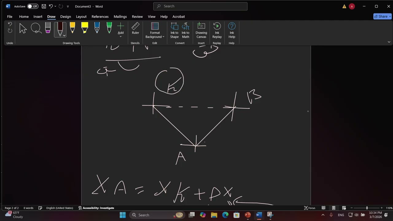Collapse the ribbon with chevron
Screen dimensions: 393x221
pyautogui.click(x=389, y=42)
